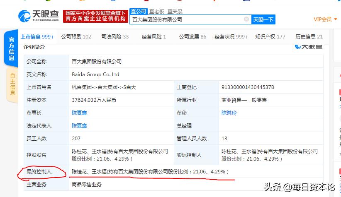
Task: Switch to the 查关系 search tab
Action: coord(175,12)
